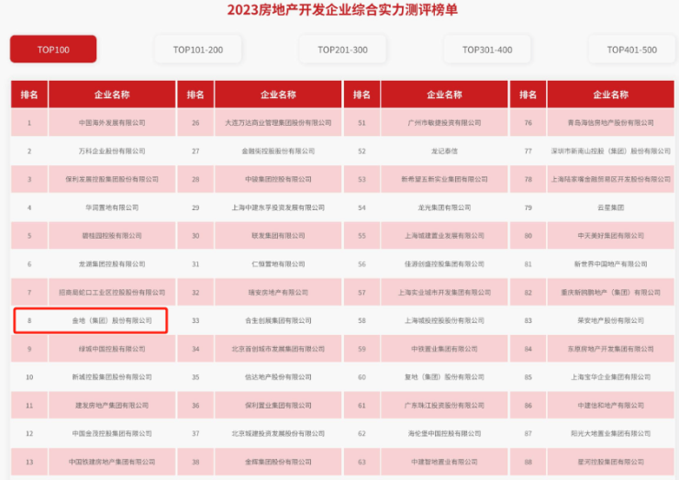Screen dimensions: 679x480
Task: Click 广州市敏捷投资有限公司 entry
Action: point(445,123)
